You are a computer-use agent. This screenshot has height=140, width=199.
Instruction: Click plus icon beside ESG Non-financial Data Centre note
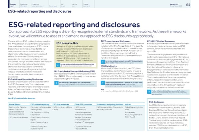[x=98, y=83]
